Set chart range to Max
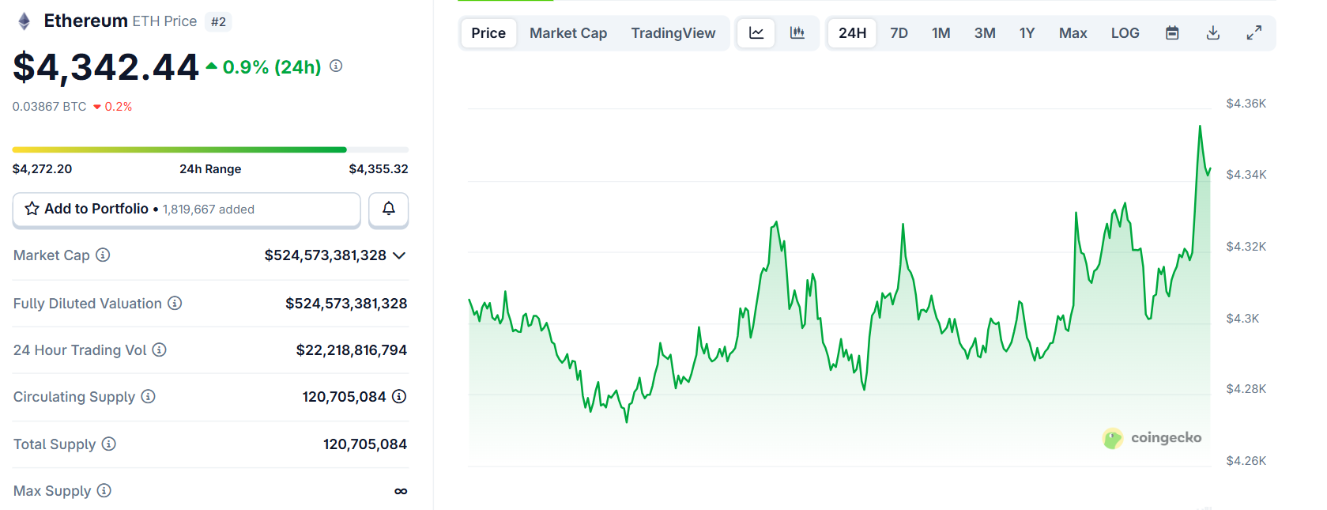The height and width of the screenshot is (510, 1327). point(1073,33)
